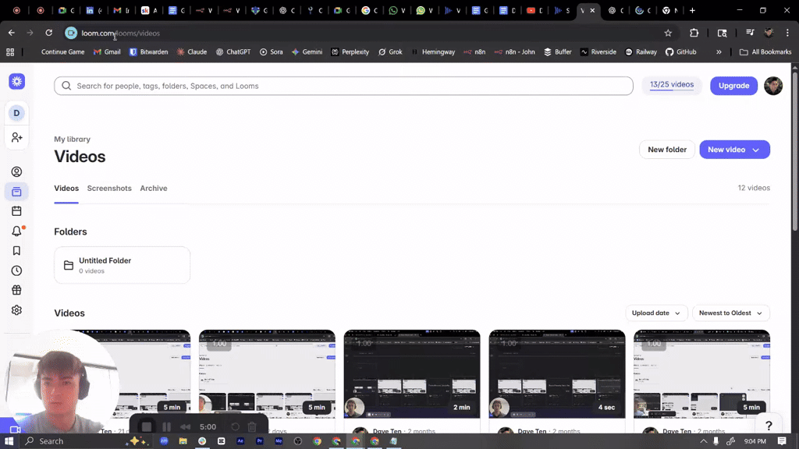Screen dimensions: 799x449
Task: Click the Upgrade button
Action: pos(733,86)
